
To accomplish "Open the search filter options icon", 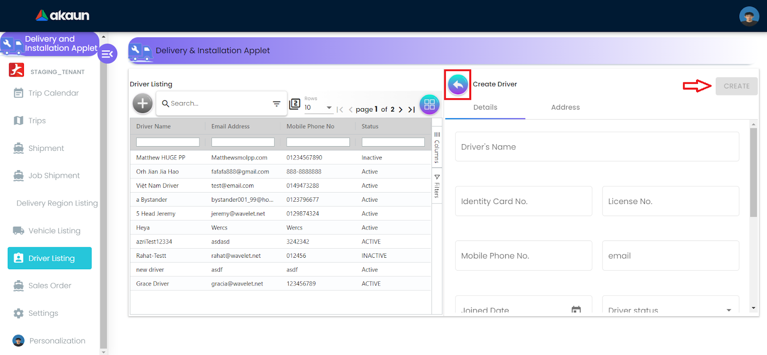I will pos(277,103).
